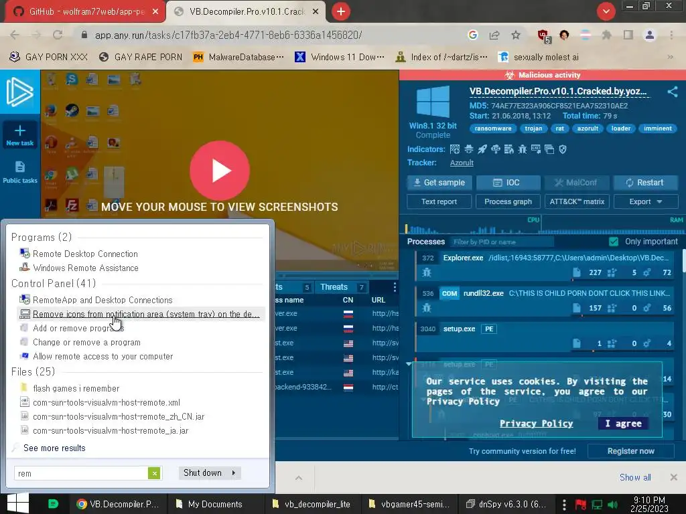Select Allow remote access to your computer

pyautogui.click(x=102, y=356)
